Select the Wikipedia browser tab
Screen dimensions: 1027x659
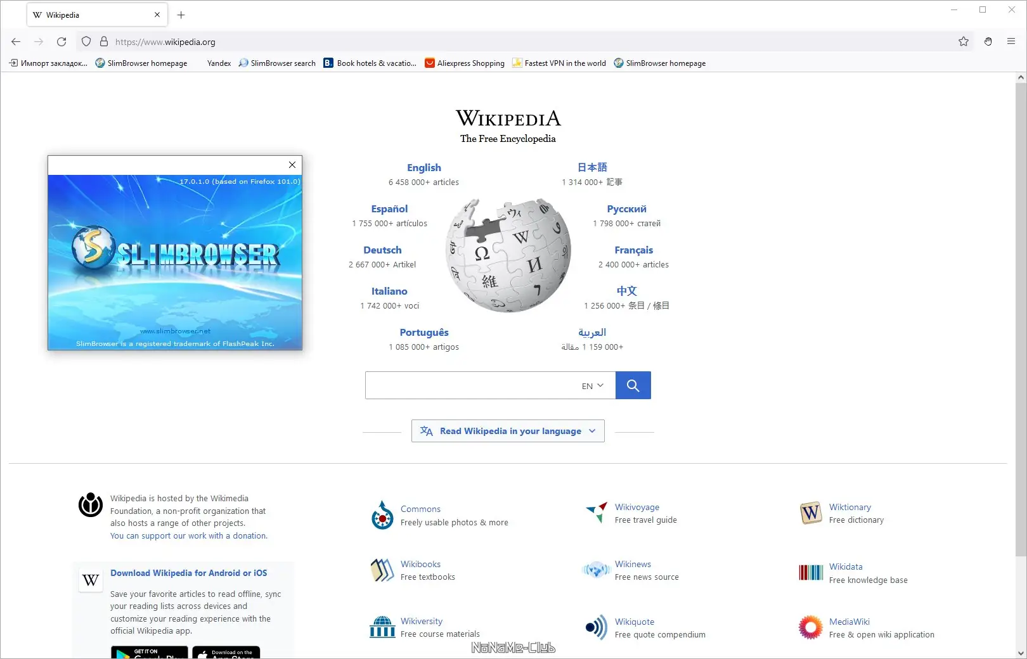click(97, 15)
